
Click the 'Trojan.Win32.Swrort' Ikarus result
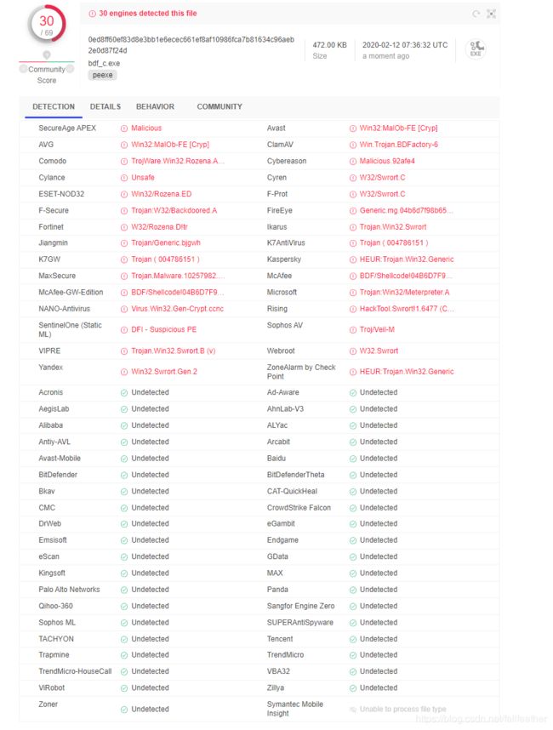pos(393,226)
